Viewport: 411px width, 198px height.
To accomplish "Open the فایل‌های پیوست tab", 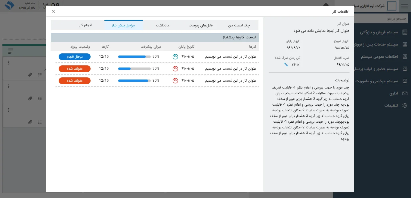I will click(201, 25).
